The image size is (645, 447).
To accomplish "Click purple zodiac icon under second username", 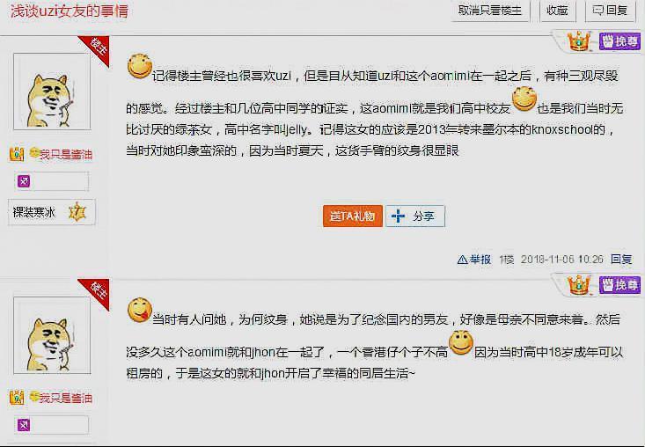I will pos(24,425).
